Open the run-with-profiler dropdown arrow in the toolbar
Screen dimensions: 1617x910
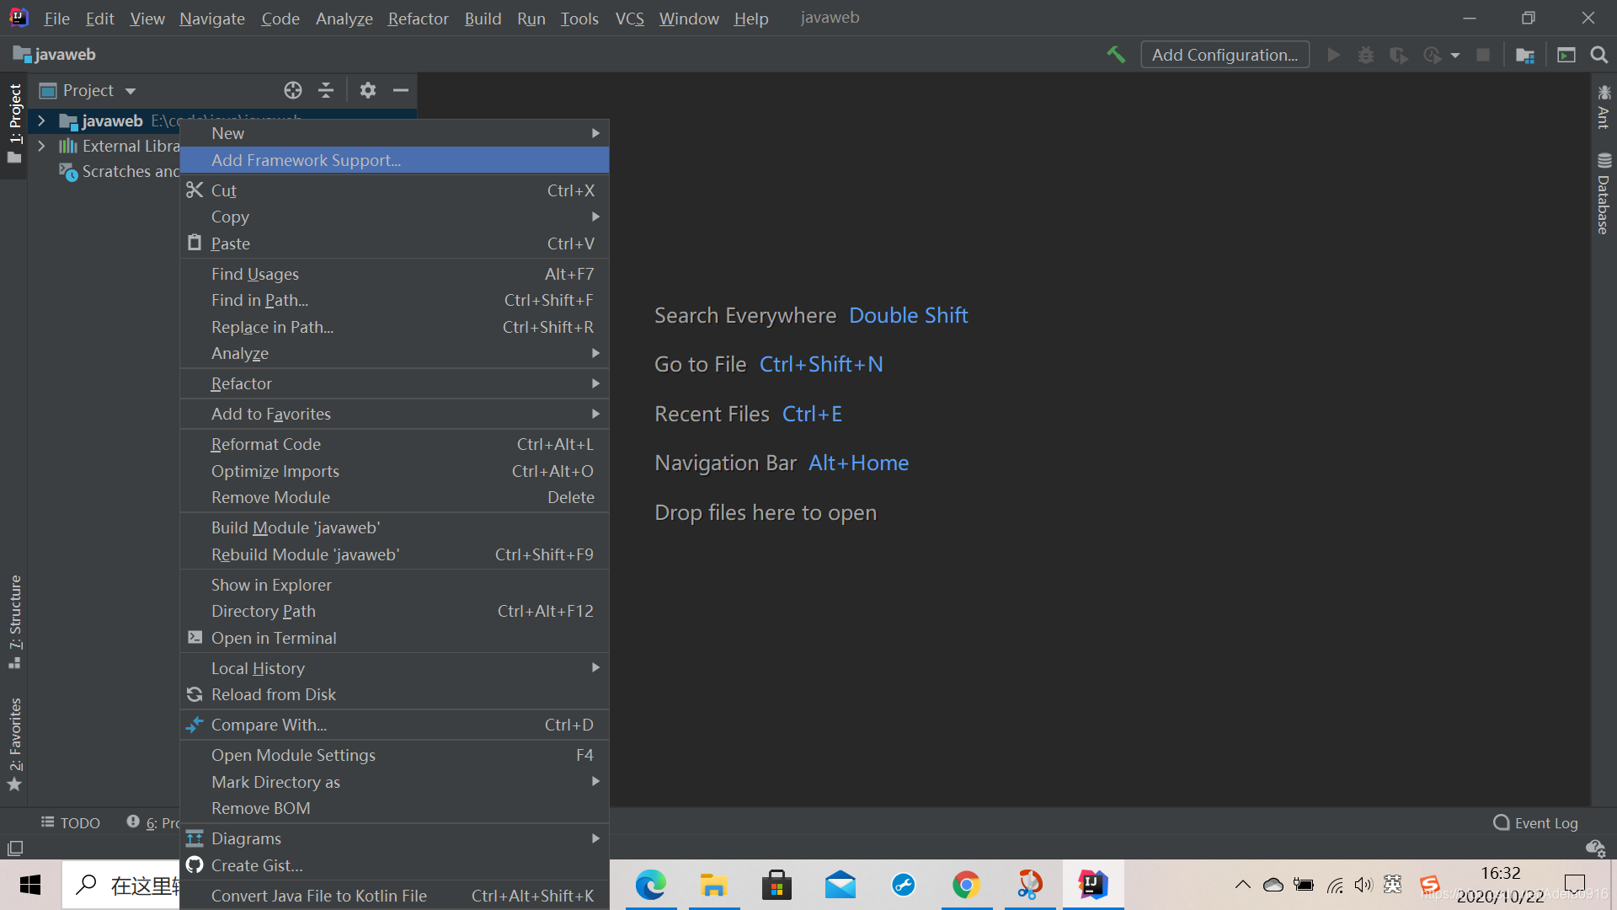tap(1455, 56)
